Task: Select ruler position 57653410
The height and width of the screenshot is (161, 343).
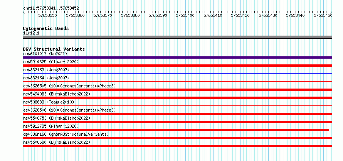Action: click(213, 15)
